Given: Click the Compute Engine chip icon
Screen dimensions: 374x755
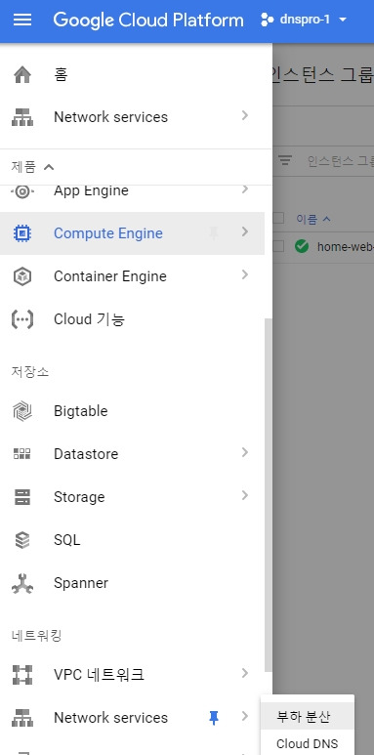Looking at the screenshot, I should (x=22, y=233).
